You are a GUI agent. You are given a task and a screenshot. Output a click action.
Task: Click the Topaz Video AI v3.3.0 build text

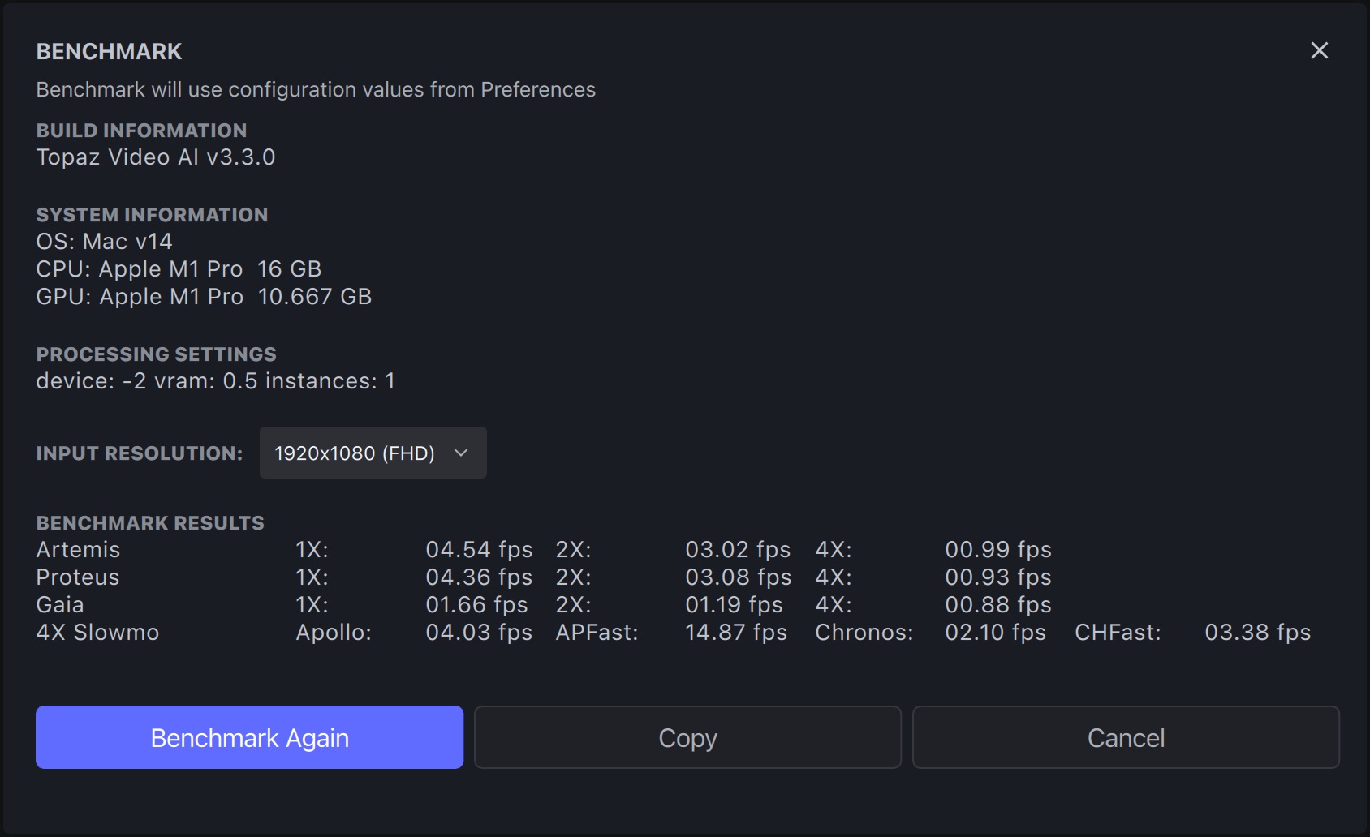pos(156,157)
